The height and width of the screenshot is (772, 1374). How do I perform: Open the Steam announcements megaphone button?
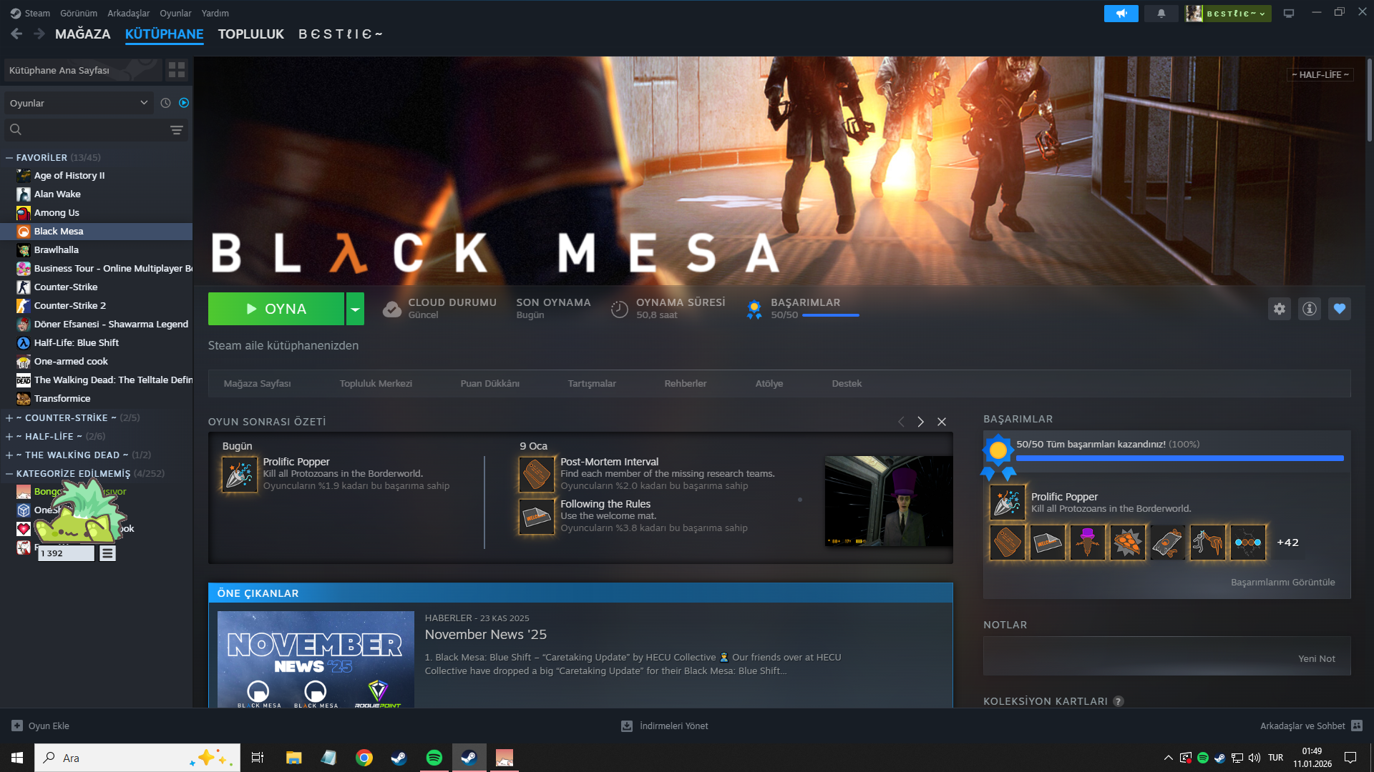(1121, 14)
